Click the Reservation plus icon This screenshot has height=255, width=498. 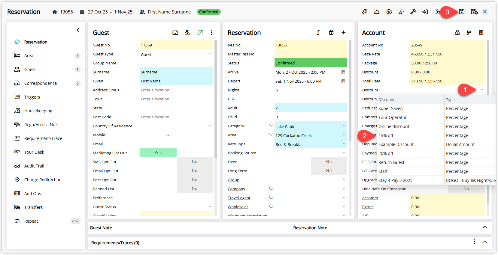click(344, 32)
